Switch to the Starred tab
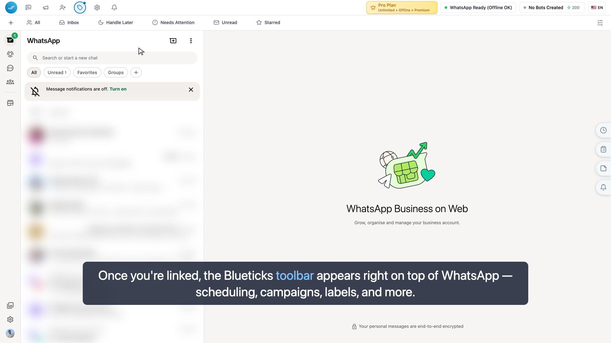The image size is (611, 343). [268, 23]
